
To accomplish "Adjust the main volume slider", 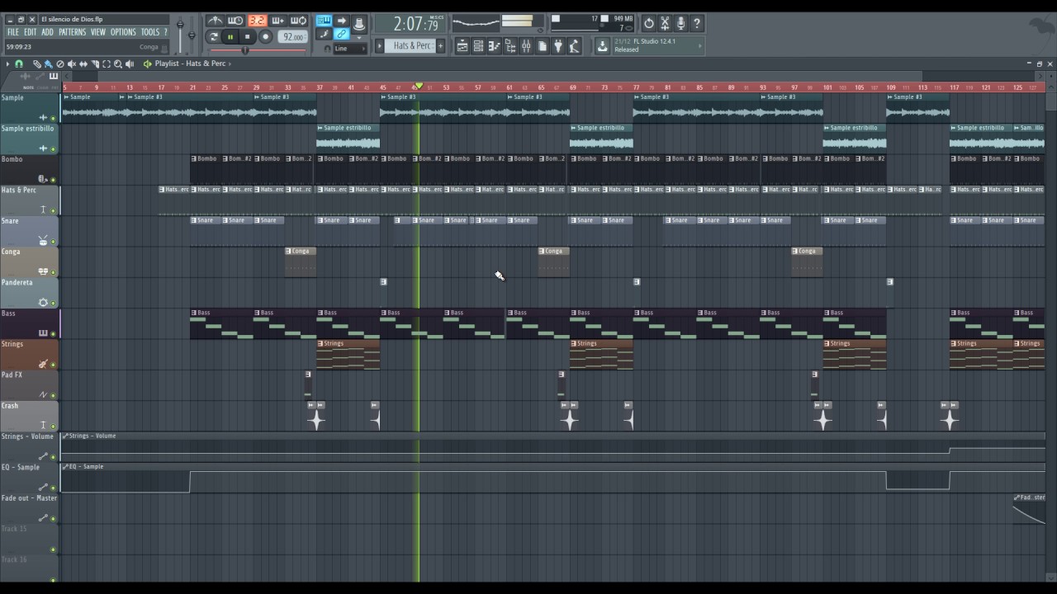I will pos(180,33).
